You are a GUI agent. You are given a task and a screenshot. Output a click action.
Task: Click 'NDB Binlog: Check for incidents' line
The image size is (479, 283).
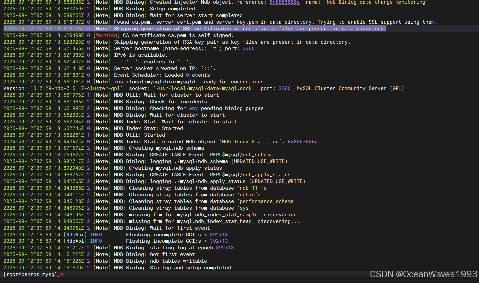point(105,102)
